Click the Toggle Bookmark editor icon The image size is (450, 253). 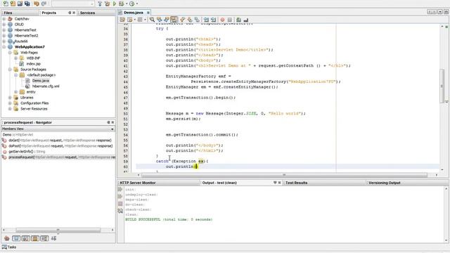197,20
